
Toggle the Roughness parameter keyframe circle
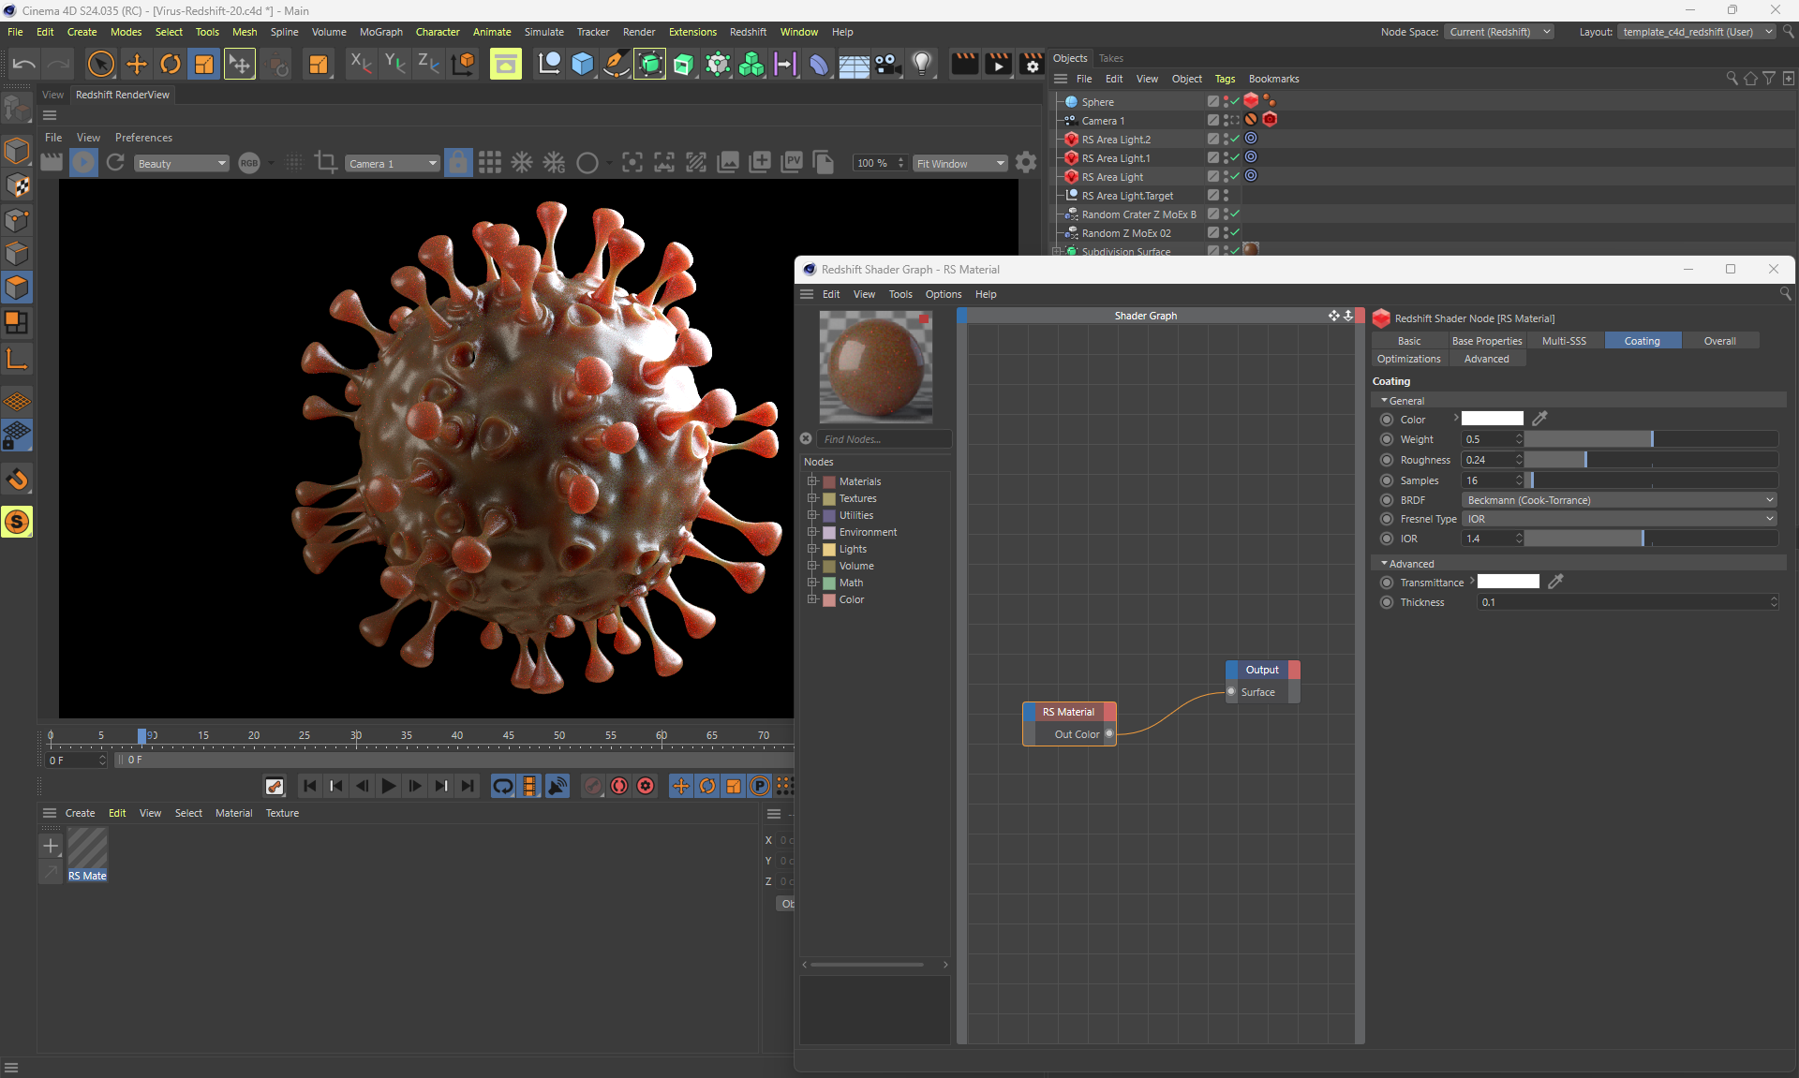click(1387, 460)
